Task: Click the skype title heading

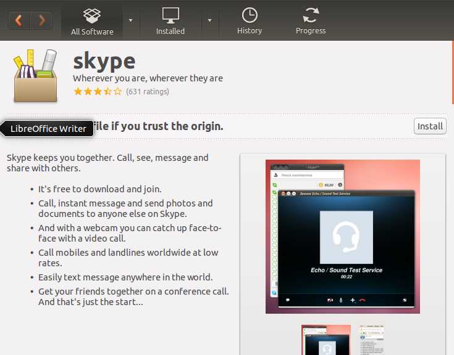Action: point(104,62)
